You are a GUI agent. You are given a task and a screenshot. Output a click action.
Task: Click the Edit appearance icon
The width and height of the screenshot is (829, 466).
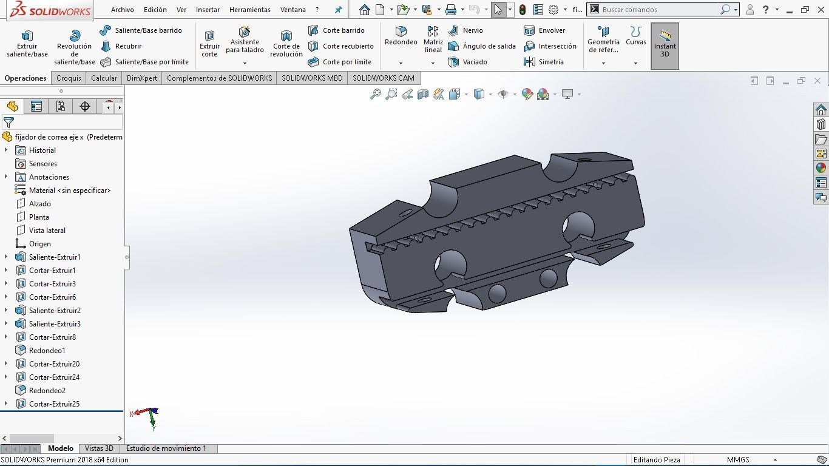point(527,94)
